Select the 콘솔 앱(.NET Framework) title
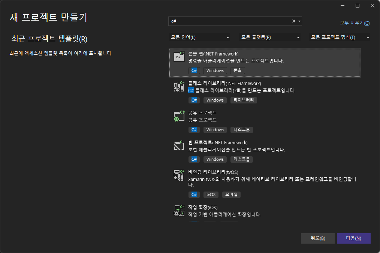 pos(214,54)
